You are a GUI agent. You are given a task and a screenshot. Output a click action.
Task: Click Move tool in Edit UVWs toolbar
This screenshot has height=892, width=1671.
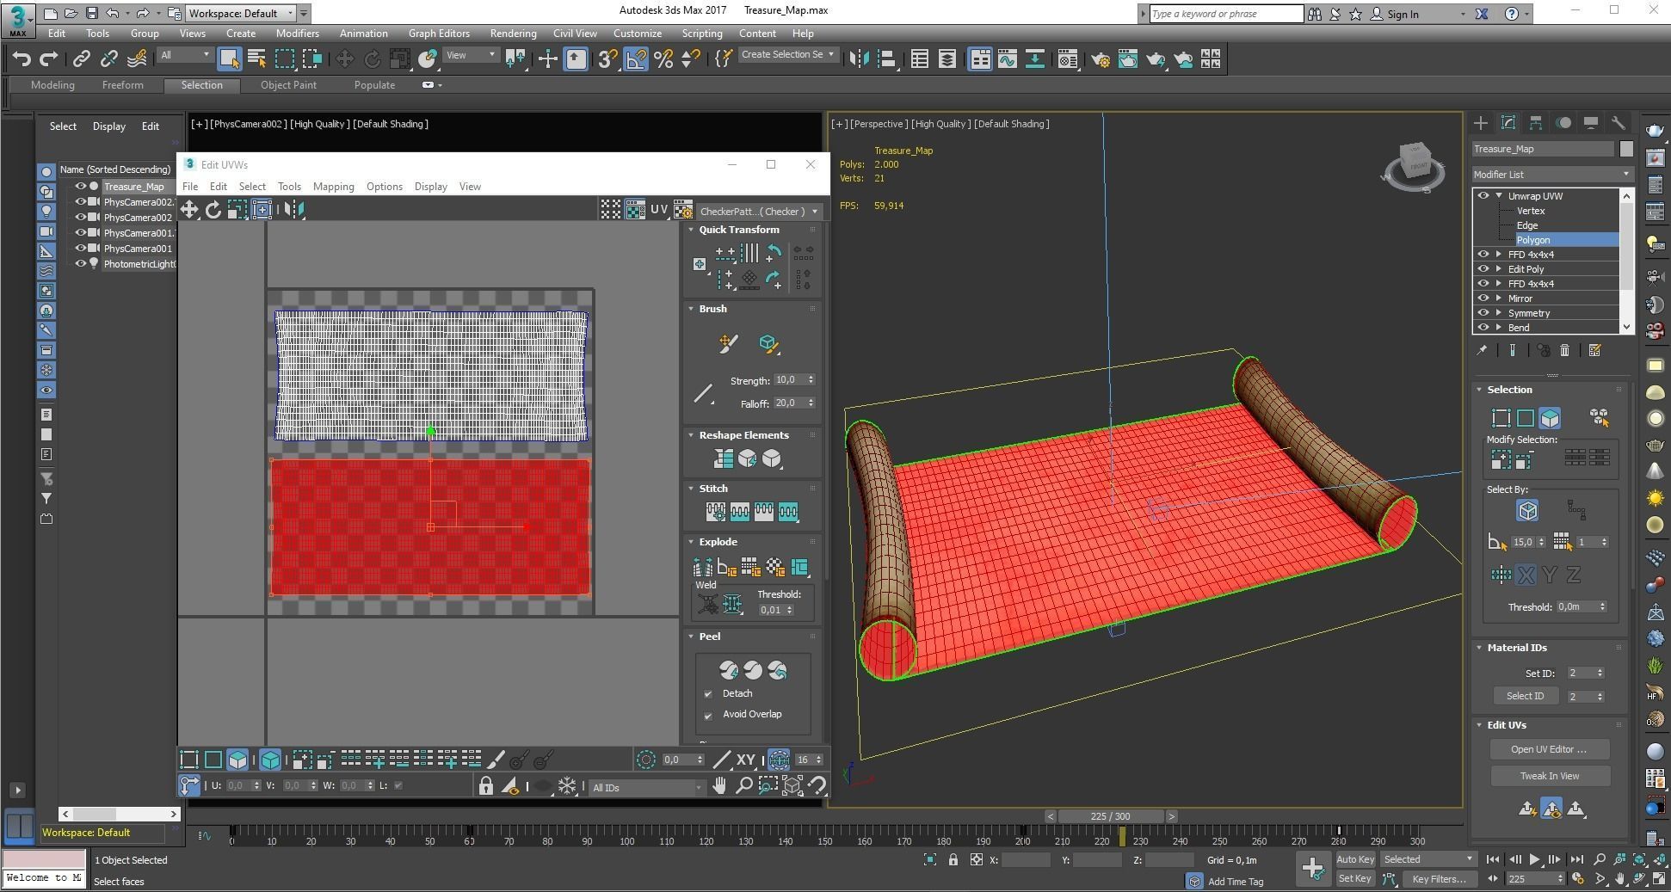188,209
